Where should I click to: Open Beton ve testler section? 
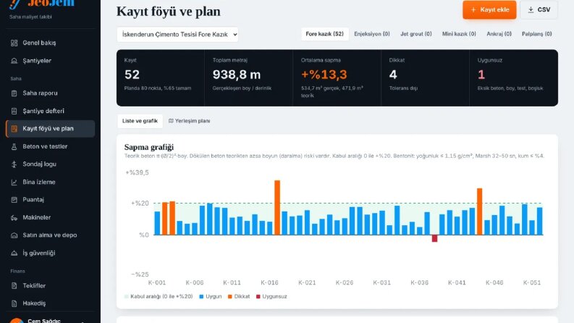click(x=50, y=146)
